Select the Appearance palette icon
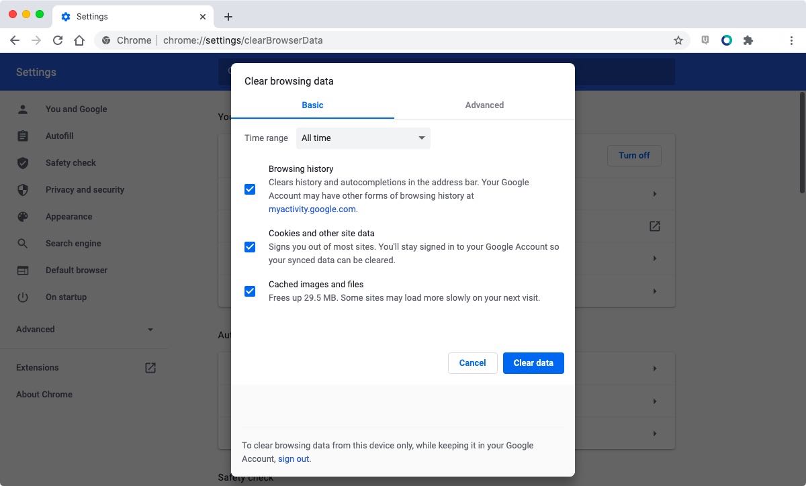Screen dimensions: 806x486 tap(23, 216)
